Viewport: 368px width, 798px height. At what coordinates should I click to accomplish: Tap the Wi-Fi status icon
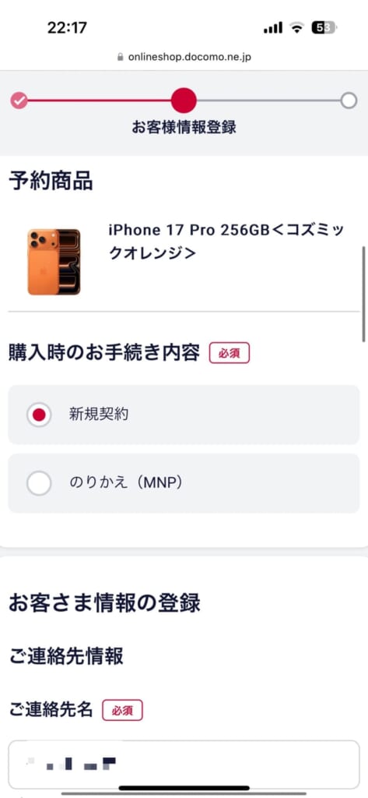tap(296, 28)
